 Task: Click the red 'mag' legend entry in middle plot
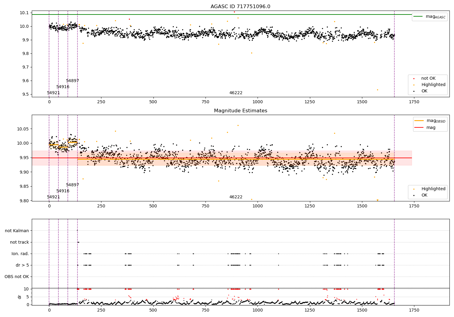(x=431, y=127)
